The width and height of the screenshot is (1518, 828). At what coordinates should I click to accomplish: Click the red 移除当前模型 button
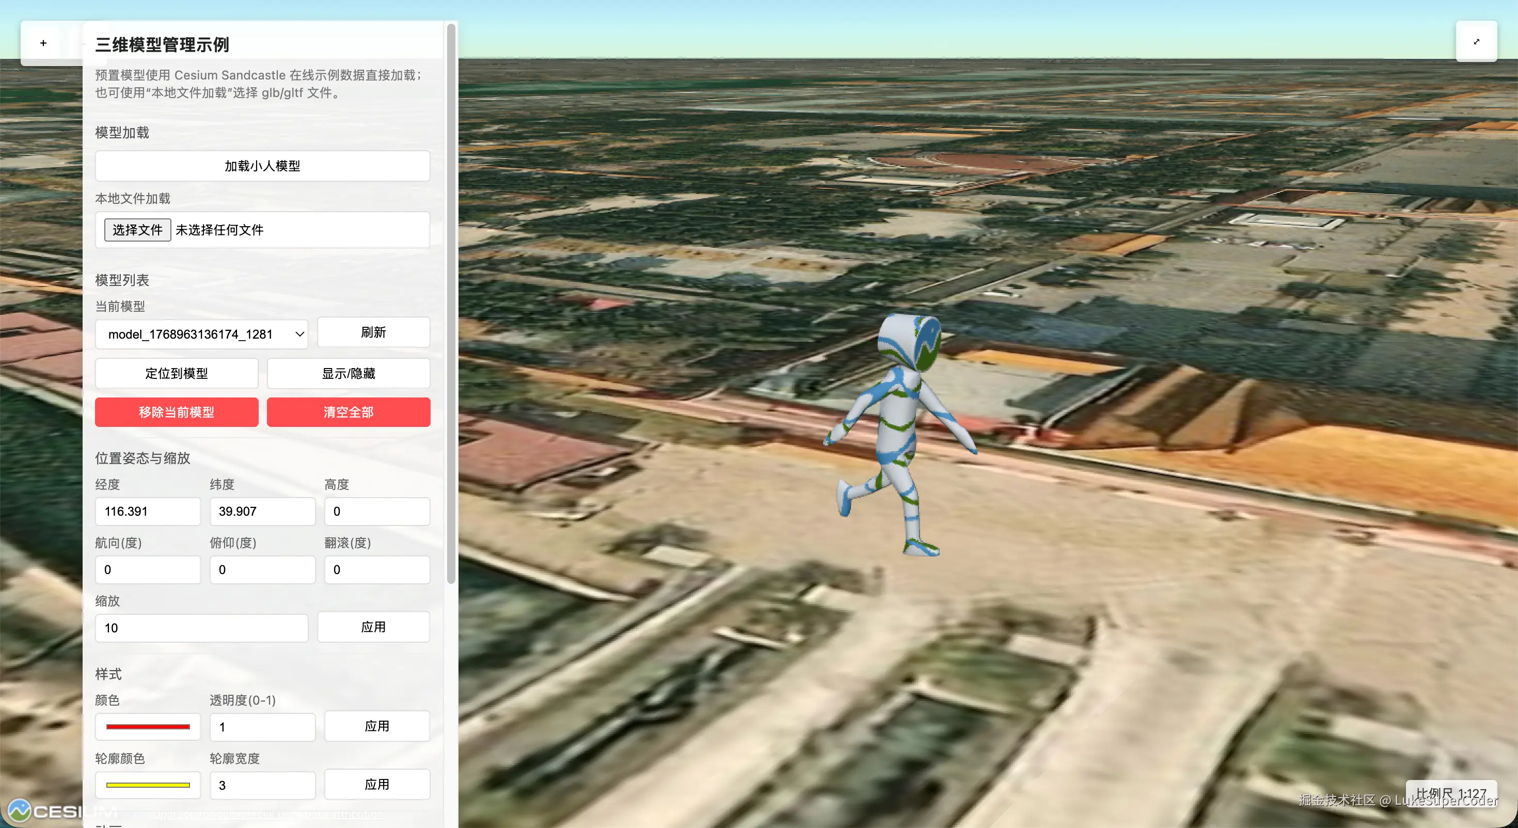pyautogui.click(x=176, y=412)
